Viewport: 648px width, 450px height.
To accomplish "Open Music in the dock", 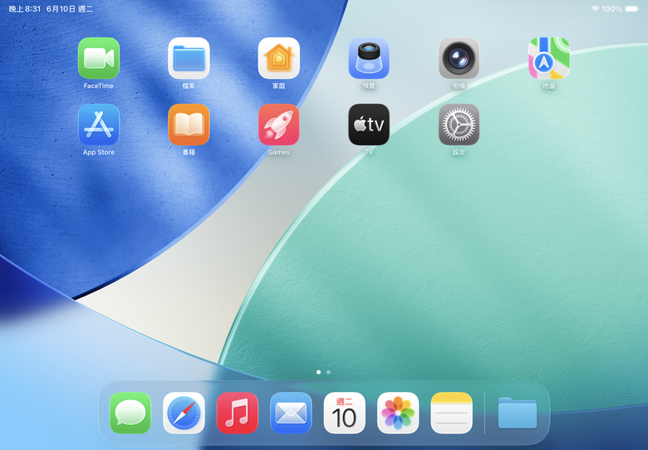I will [238, 413].
